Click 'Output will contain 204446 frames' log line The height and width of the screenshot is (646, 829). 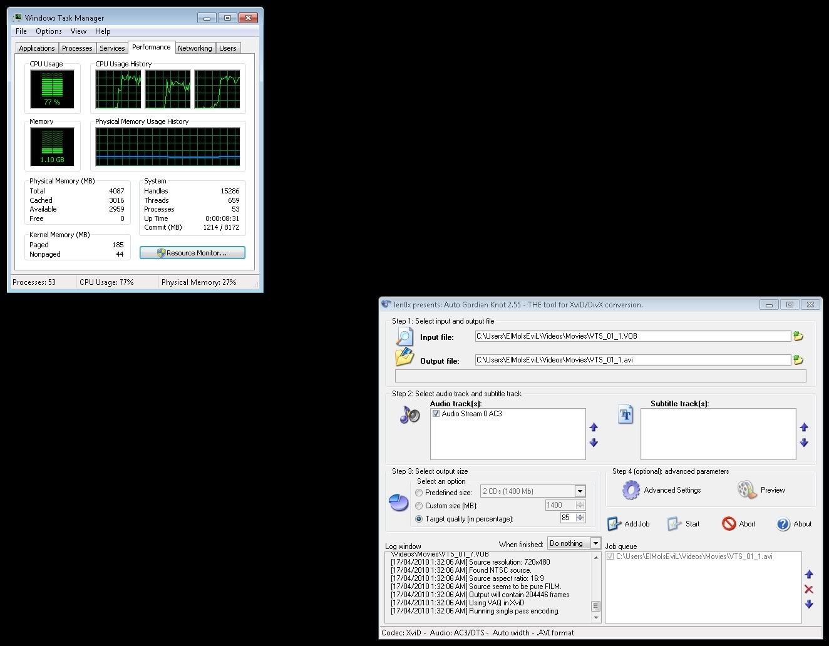tap(480, 595)
